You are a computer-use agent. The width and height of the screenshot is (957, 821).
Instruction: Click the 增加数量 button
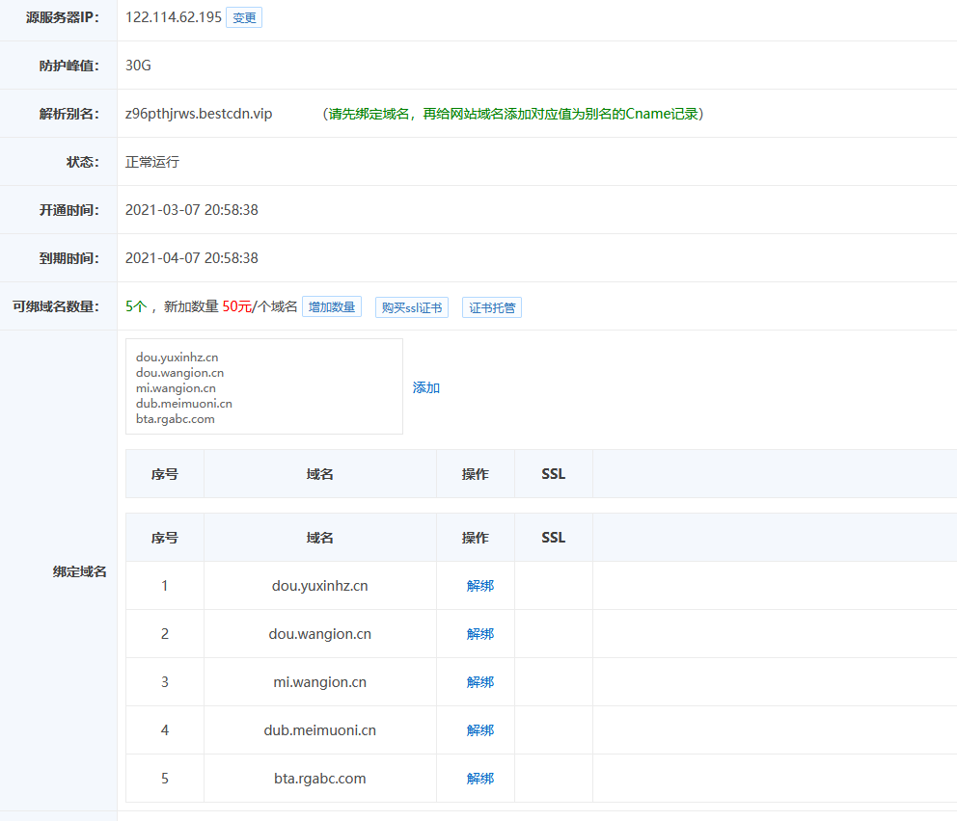(x=332, y=306)
